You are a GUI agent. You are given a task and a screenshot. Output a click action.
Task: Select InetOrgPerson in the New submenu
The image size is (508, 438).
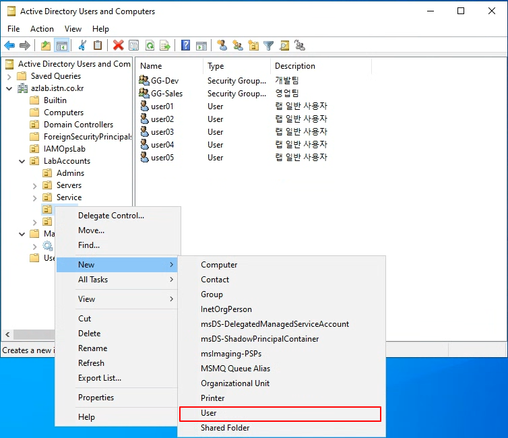[281, 309]
